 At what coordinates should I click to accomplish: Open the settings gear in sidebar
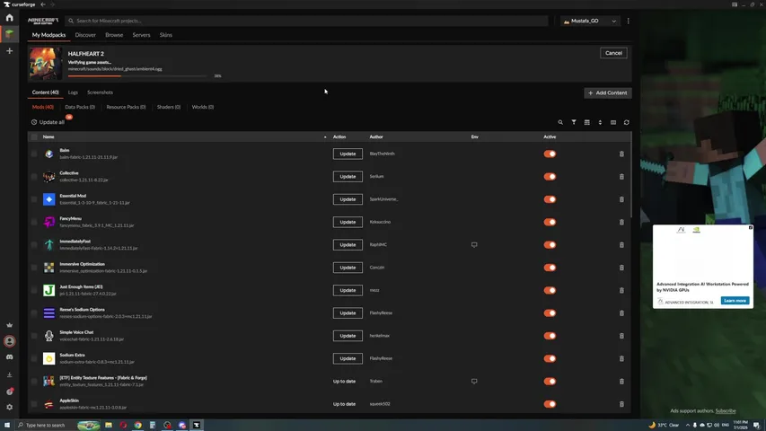tap(9, 407)
